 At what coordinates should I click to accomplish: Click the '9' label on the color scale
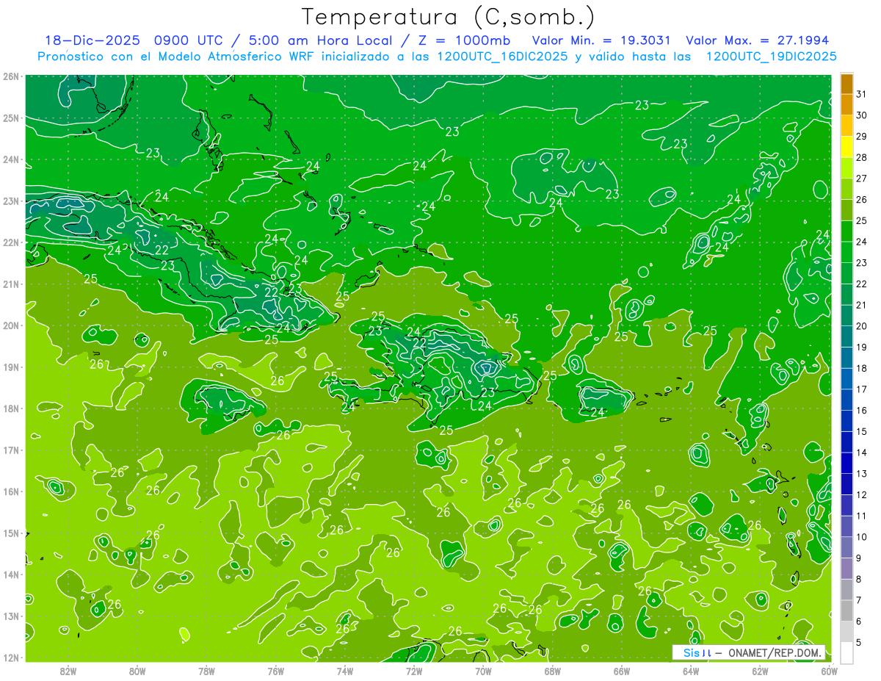[x=859, y=558]
